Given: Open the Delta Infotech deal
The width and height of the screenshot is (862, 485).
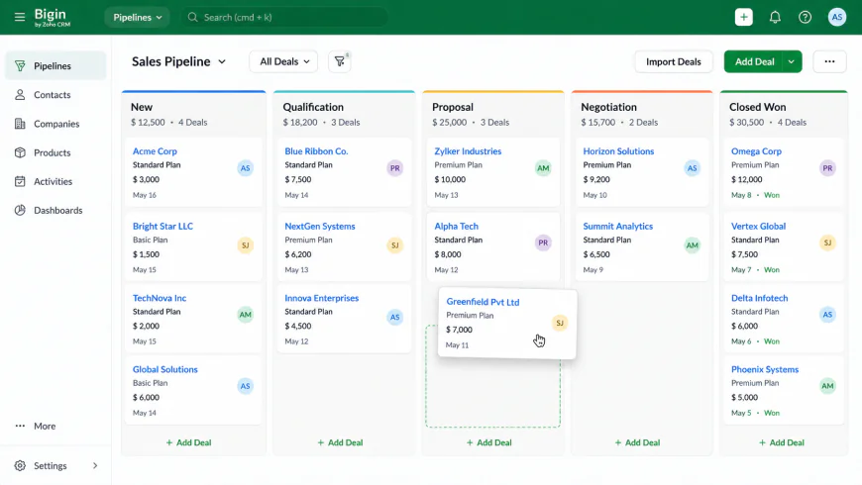Looking at the screenshot, I should (x=759, y=298).
